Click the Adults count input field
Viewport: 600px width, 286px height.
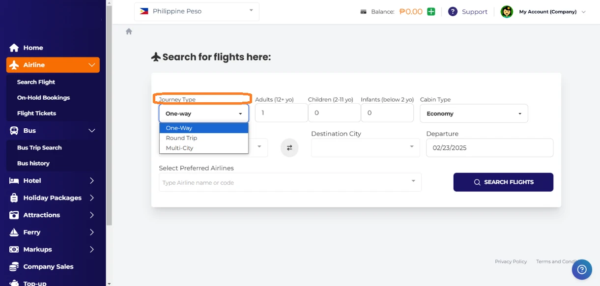pyautogui.click(x=281, y=113)
